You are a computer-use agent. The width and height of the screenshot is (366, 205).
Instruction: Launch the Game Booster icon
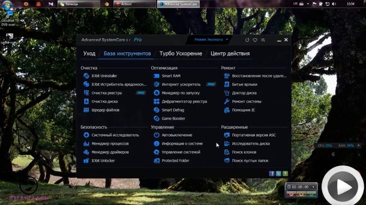point(156,118)
